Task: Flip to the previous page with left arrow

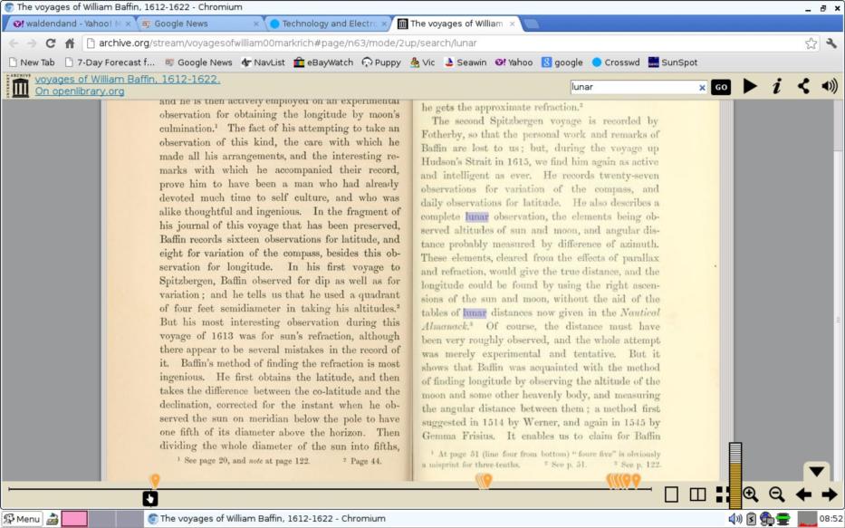Action: [803, 494]
